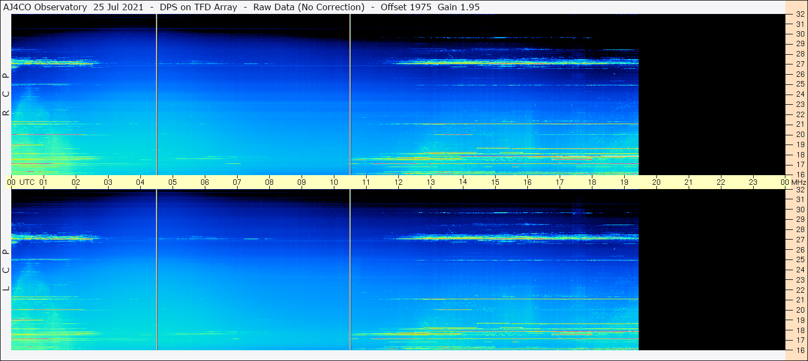Click hour label '05' on time axis
Viewport: 808px width, 361px height.
click(x=173, y=182)
